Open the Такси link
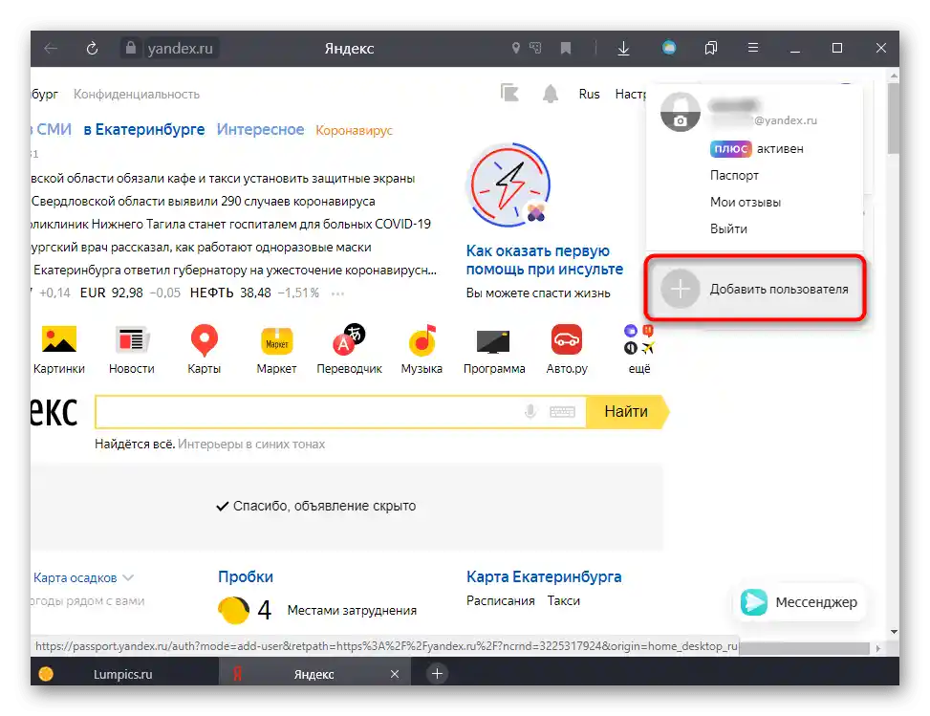Viewport: 930px width, 716px height. pos(564,601)
